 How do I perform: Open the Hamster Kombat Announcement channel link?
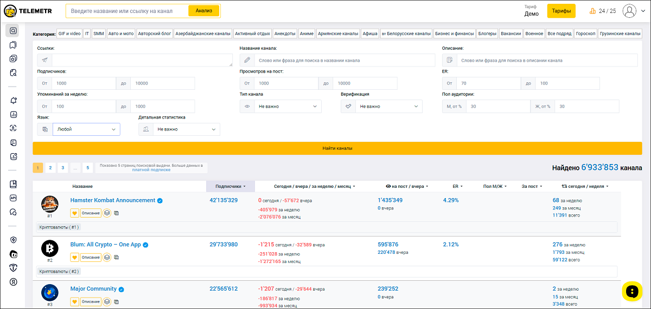coord(113,200)
